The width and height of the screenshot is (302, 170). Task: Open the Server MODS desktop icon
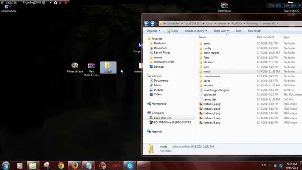[x=291, y=8]
